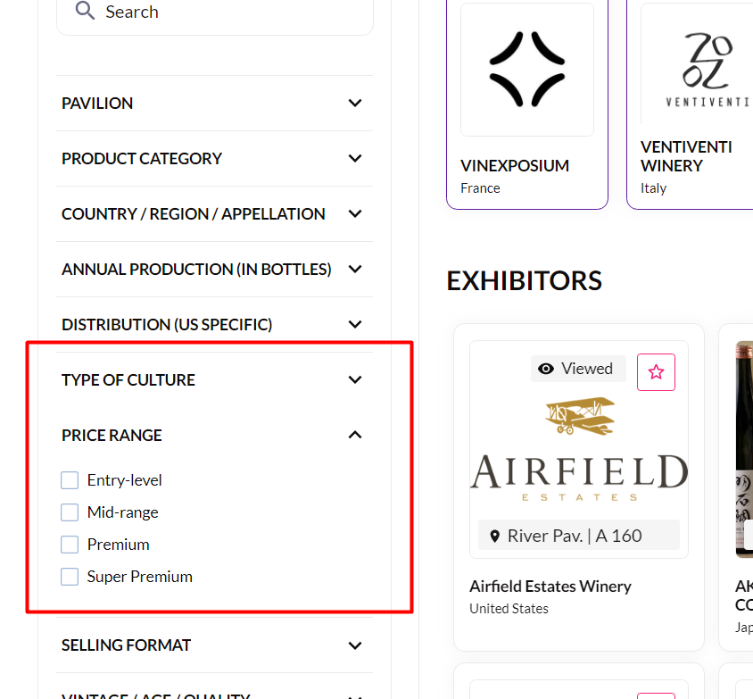Open the VINEXPOSIUM featured exhibitor title

tap(514, 166)
